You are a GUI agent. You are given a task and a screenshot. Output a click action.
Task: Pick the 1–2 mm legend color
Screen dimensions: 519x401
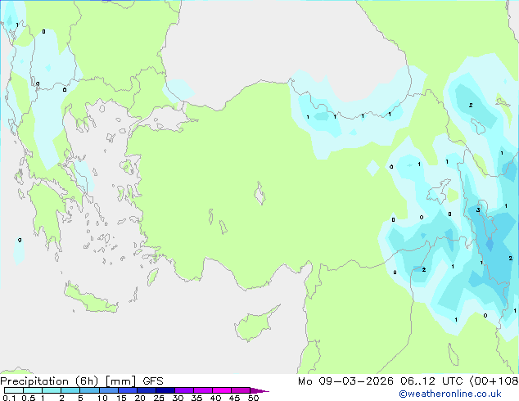coord(52,390)
